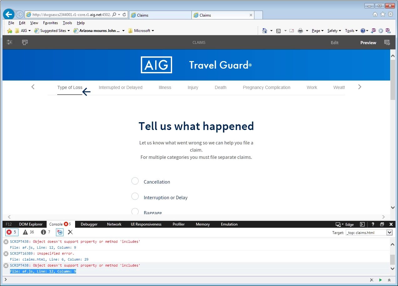This screenshot has width=398, height=286.
Task: Click the Preview mode button
Action: point(368,43)
